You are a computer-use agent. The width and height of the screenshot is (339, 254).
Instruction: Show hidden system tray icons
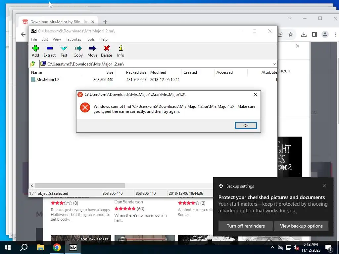coord(272,247)
